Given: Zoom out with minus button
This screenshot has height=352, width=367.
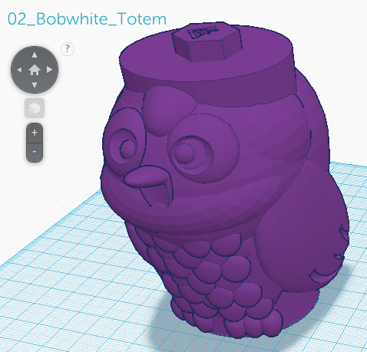Looking at the screenshot, I should click(x=35, y=153).
